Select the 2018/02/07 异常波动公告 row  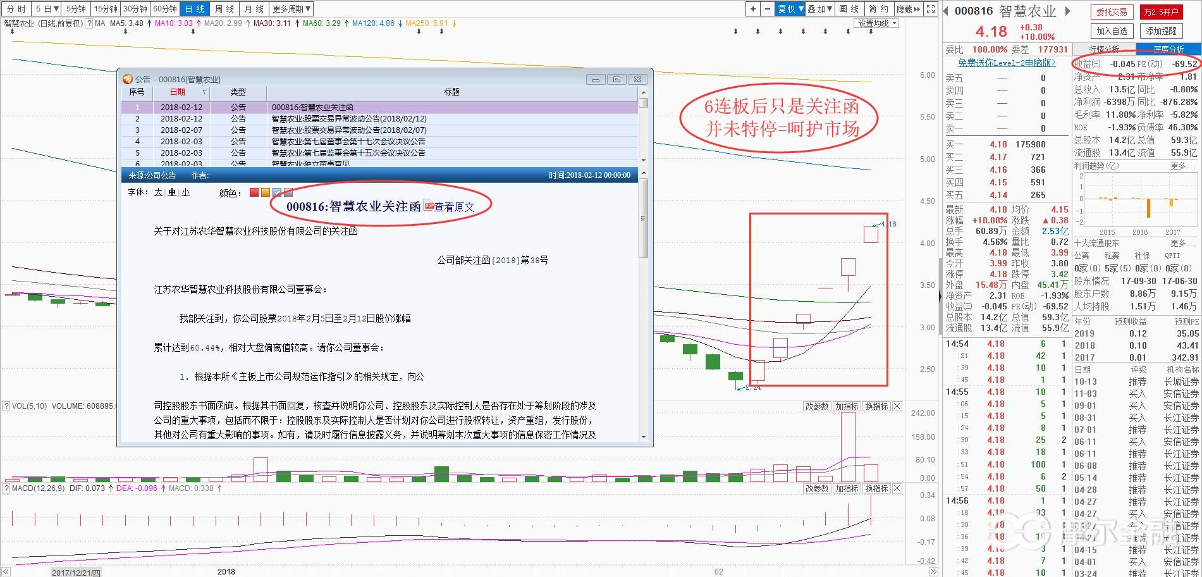tap(379, 130)
